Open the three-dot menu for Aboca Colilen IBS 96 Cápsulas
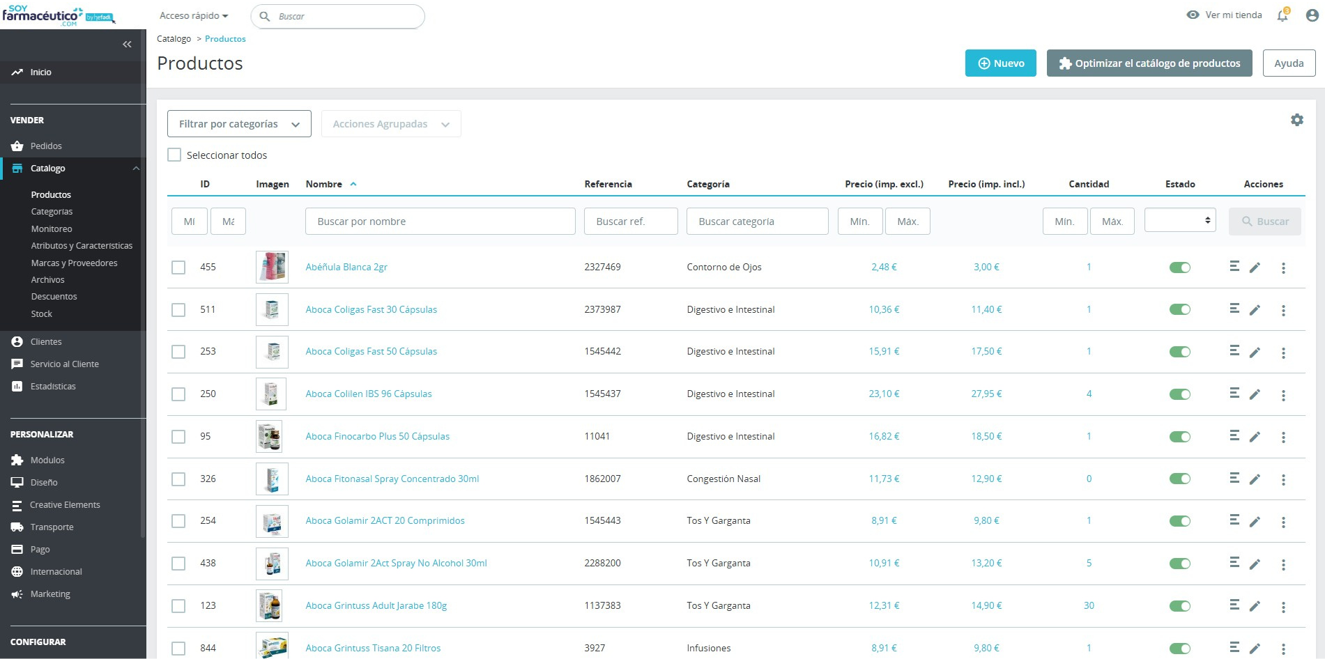The height and width of the screenshot is (659, 1325). click(x=1283, y=395)
